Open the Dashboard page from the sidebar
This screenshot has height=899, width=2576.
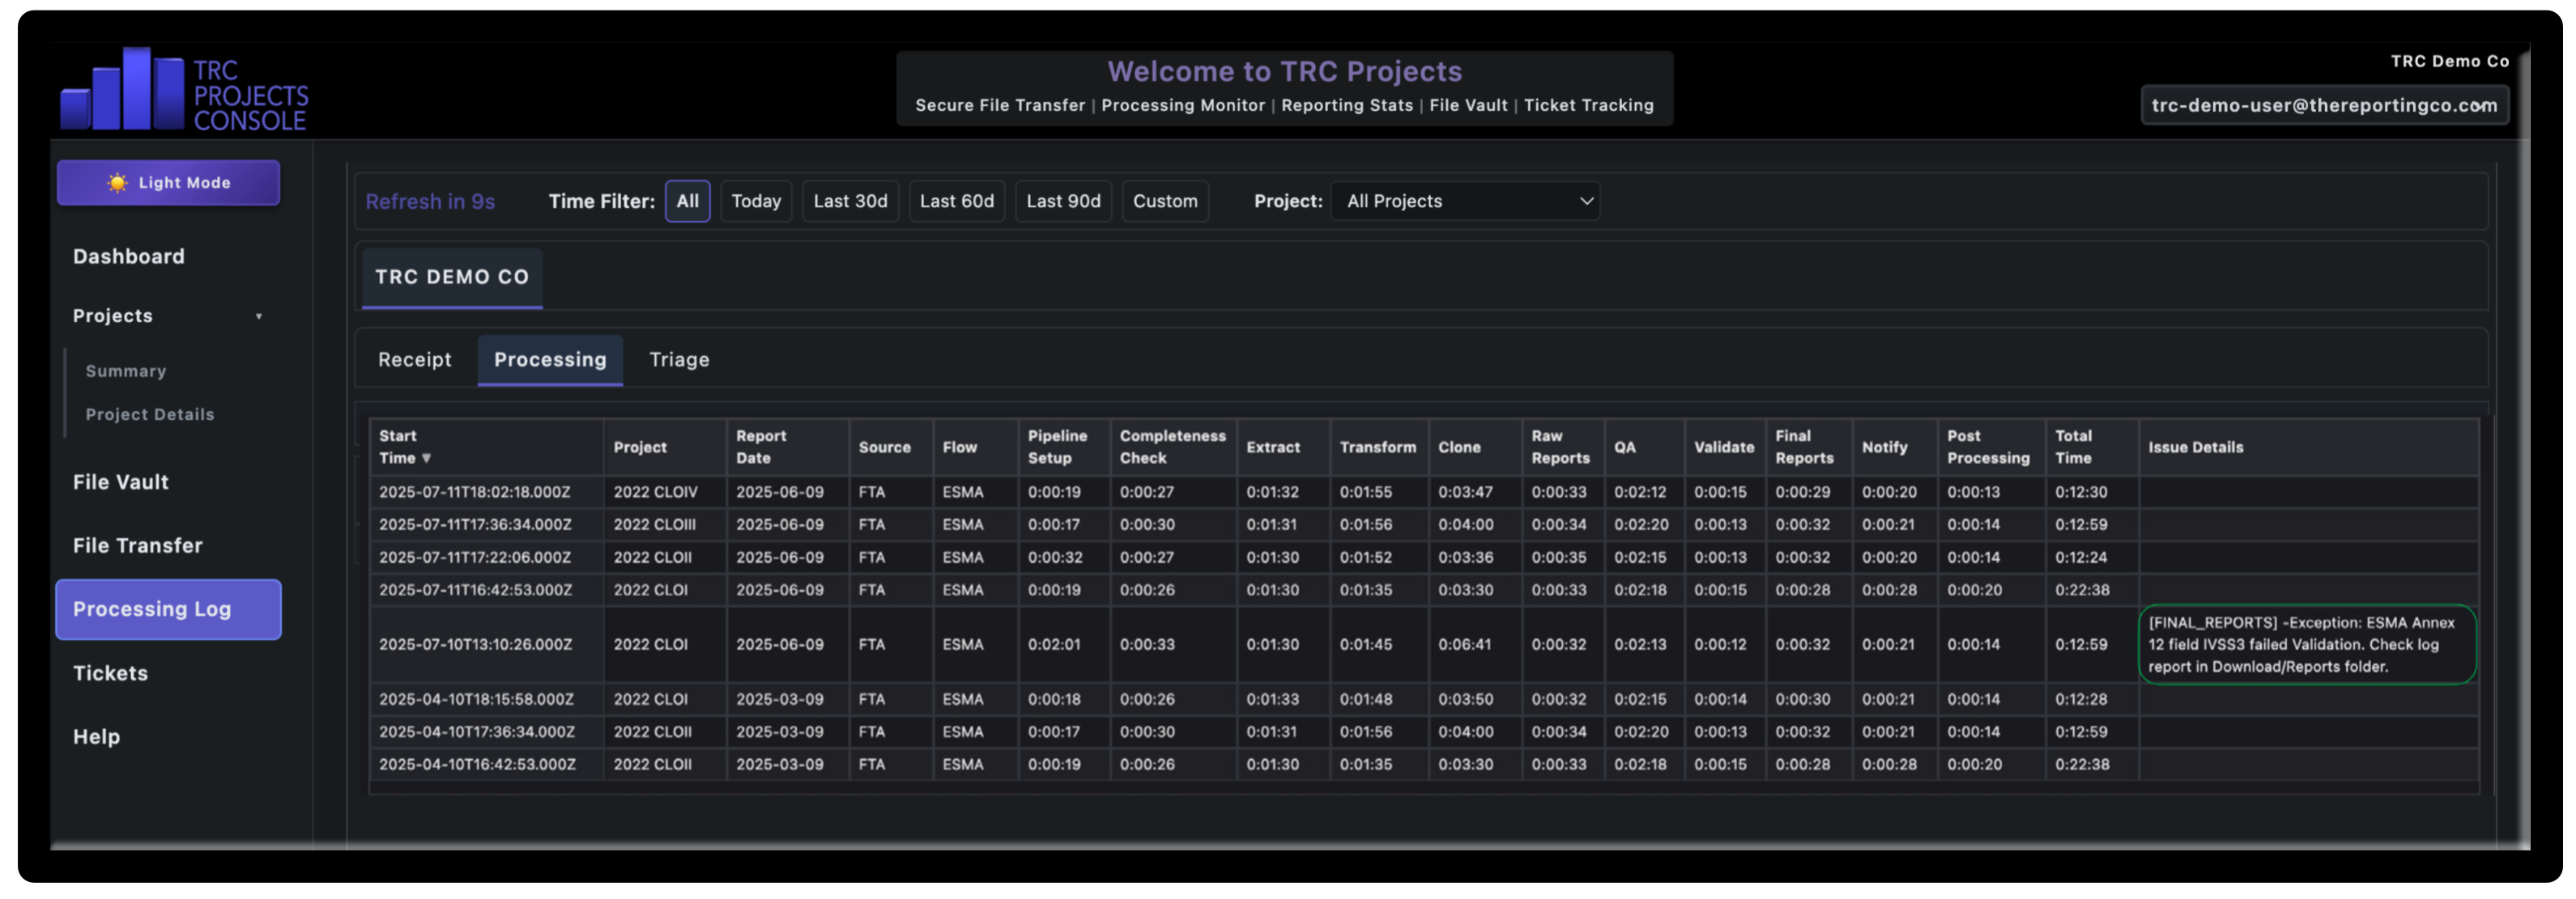pos(129,257)
